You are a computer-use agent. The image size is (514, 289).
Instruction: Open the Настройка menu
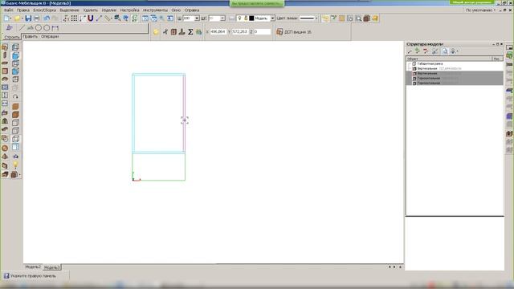[x=129, y=10]
